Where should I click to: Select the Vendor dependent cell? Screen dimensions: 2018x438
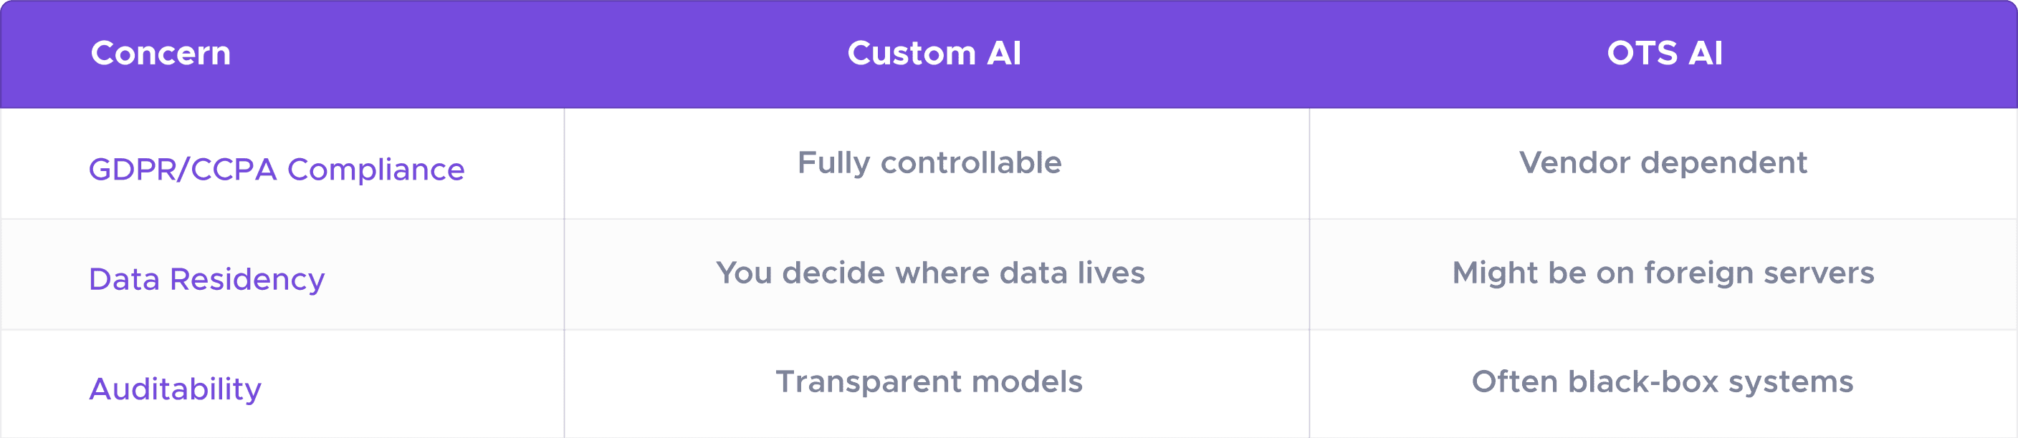pos(1663,163)
